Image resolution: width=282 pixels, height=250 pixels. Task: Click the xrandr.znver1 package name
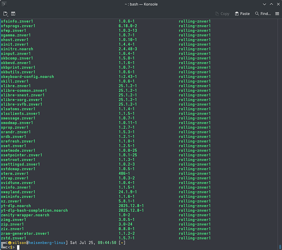click(16, 132)
